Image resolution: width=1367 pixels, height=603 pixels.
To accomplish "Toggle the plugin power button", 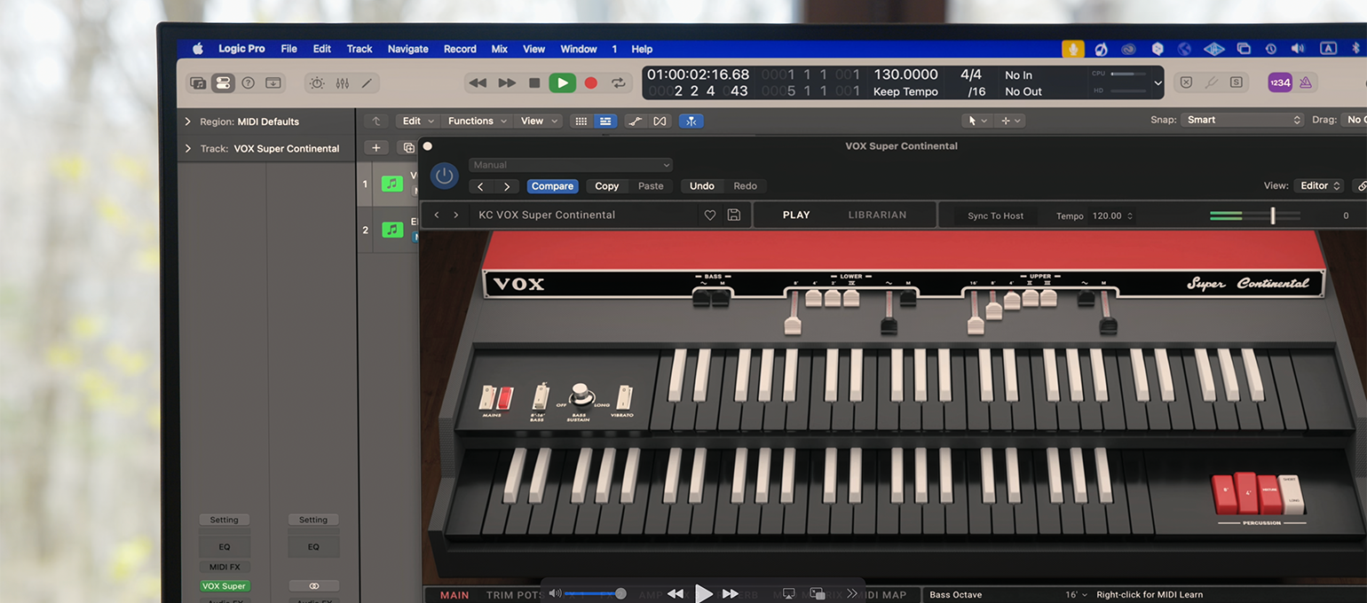I will pos(444,176).
